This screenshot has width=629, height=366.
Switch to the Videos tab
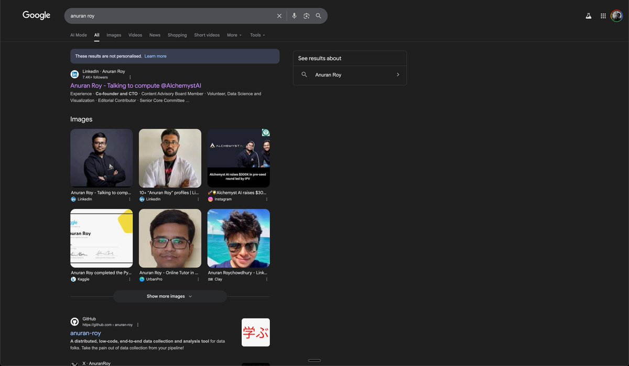click(135, 35)
